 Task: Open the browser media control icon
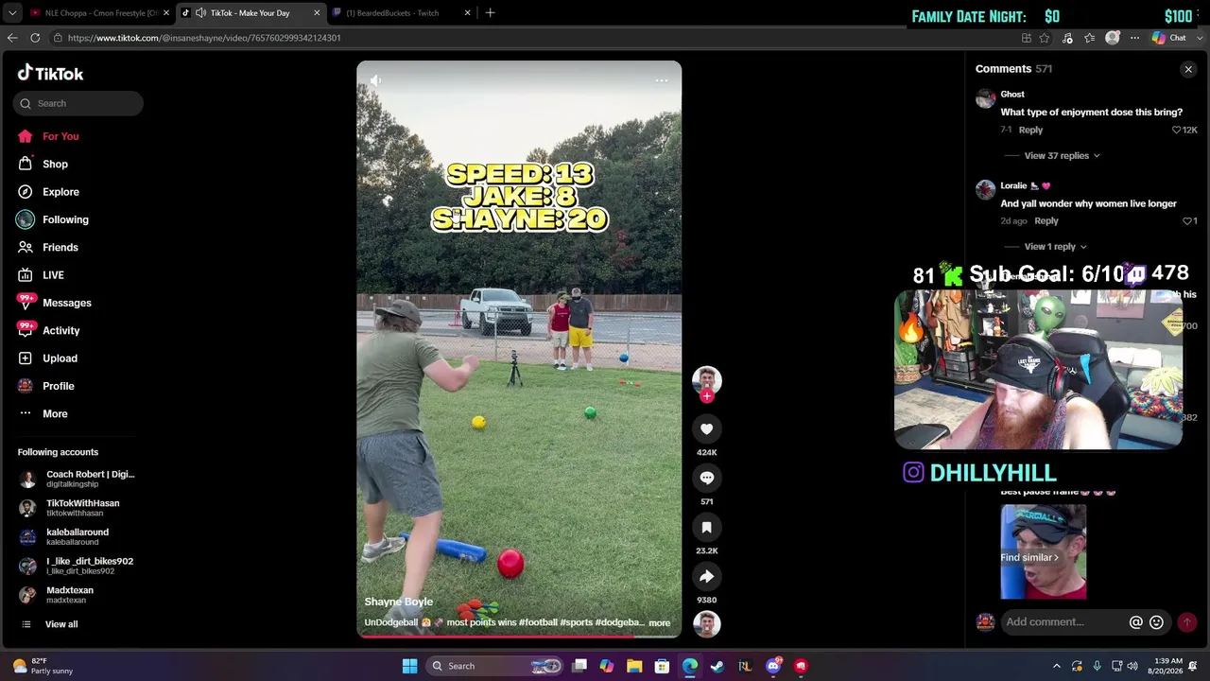tap(1067, 38)
